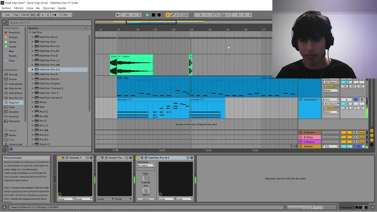Toggle the Session Record circle button
This screenshot has height=212, width=377.
click(x=186, y=15)
